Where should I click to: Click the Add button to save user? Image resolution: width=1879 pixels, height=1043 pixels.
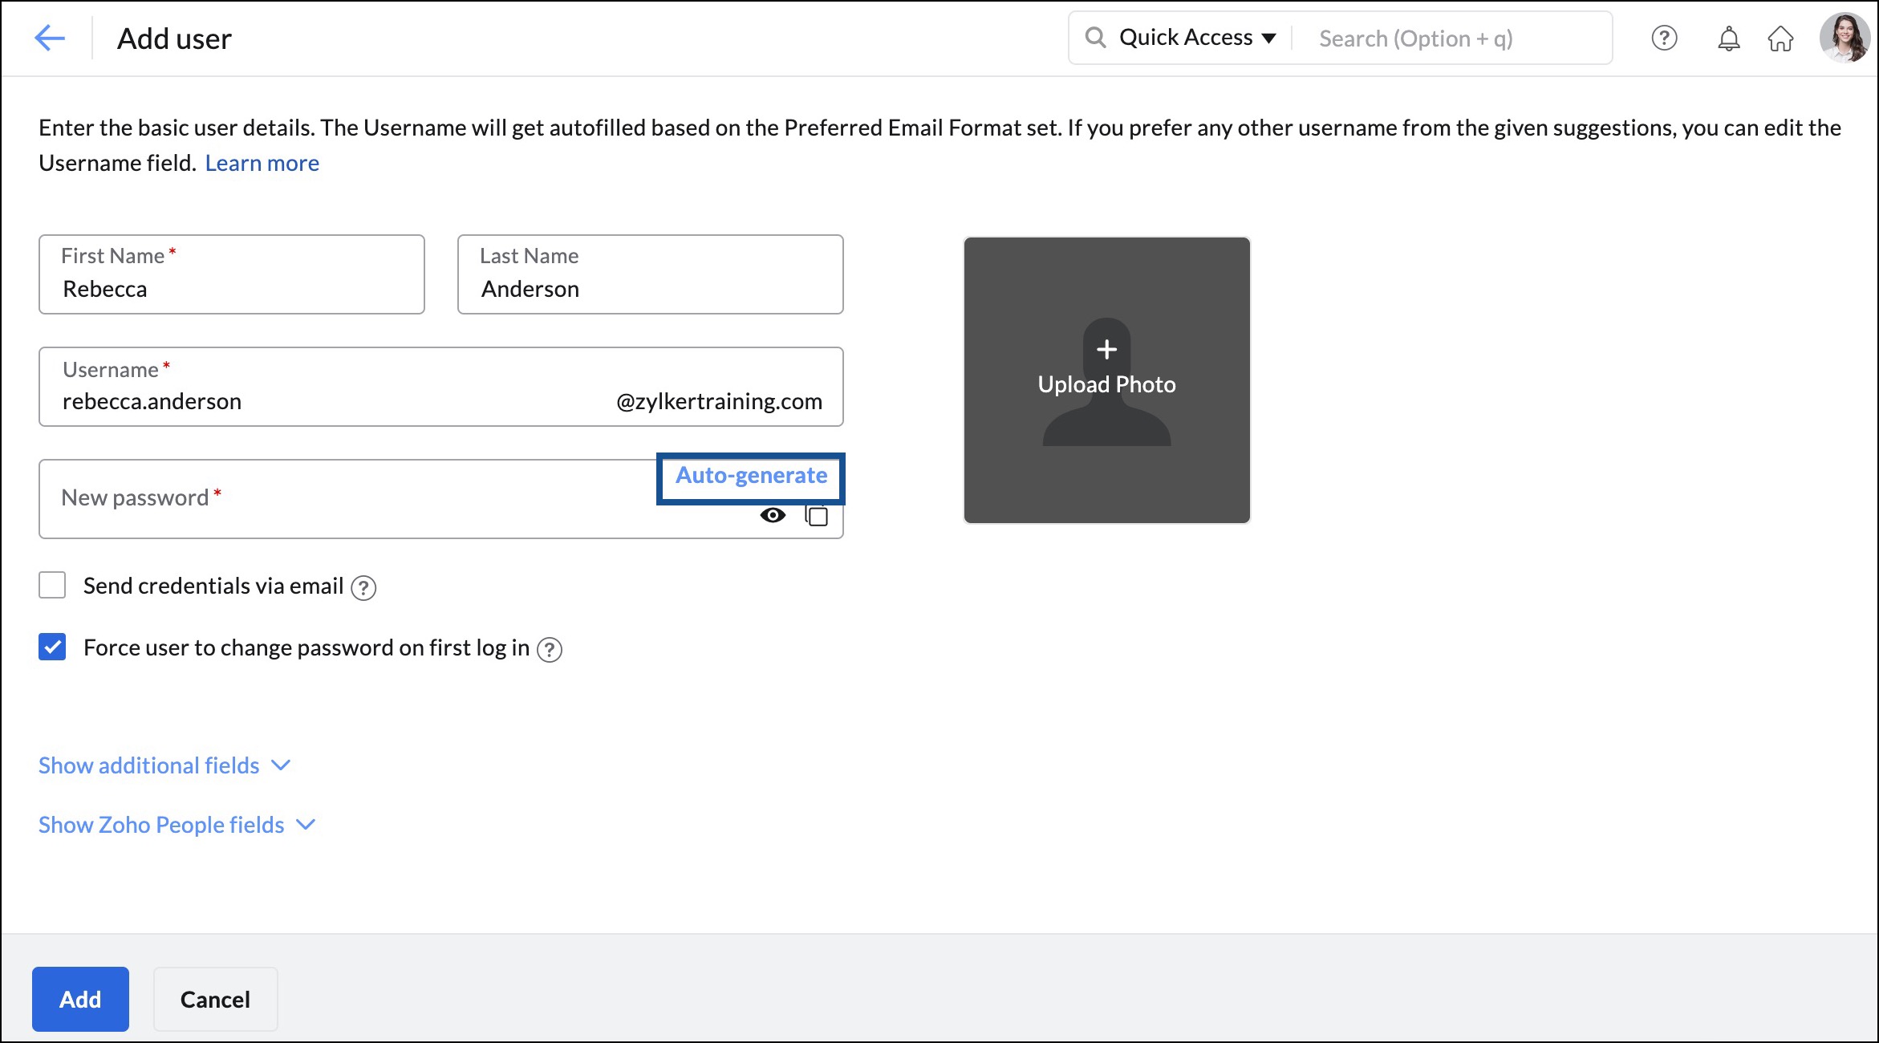[79, 998]
